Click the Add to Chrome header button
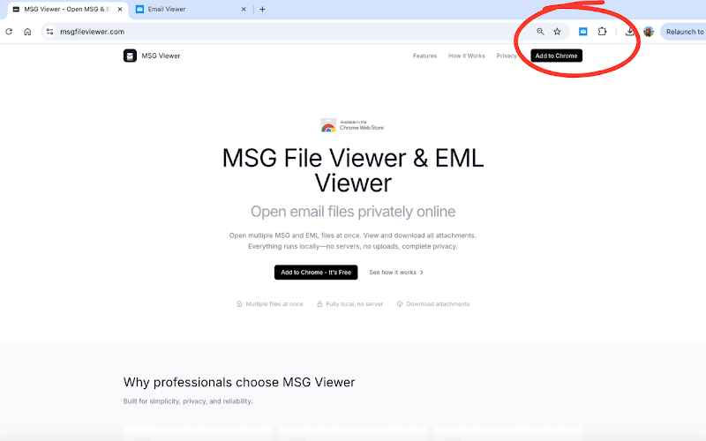This screenshot has width=706, height=441. click(x=557, y=56)
